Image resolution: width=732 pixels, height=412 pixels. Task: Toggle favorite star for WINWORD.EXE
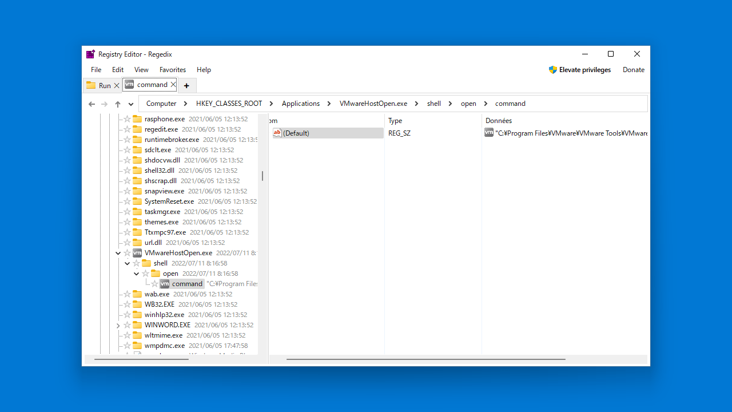tap(127, 325)
